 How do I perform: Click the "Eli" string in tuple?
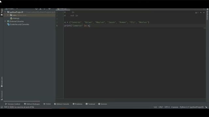tap(133, 22)
